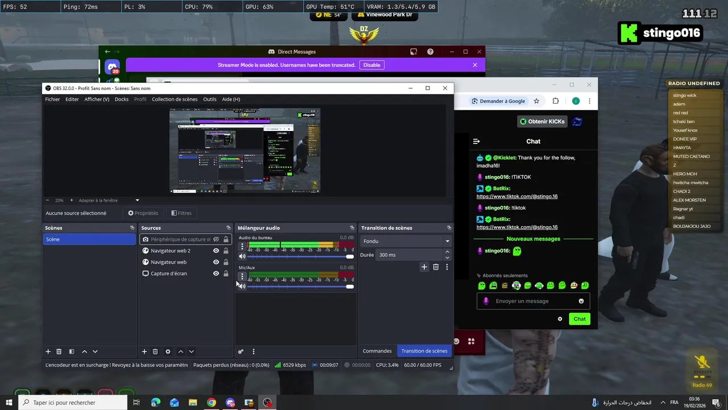Click the green Chat send button
Image resolution: width=728 pixels, height=410 pixels.
click(x=580, y=319)
